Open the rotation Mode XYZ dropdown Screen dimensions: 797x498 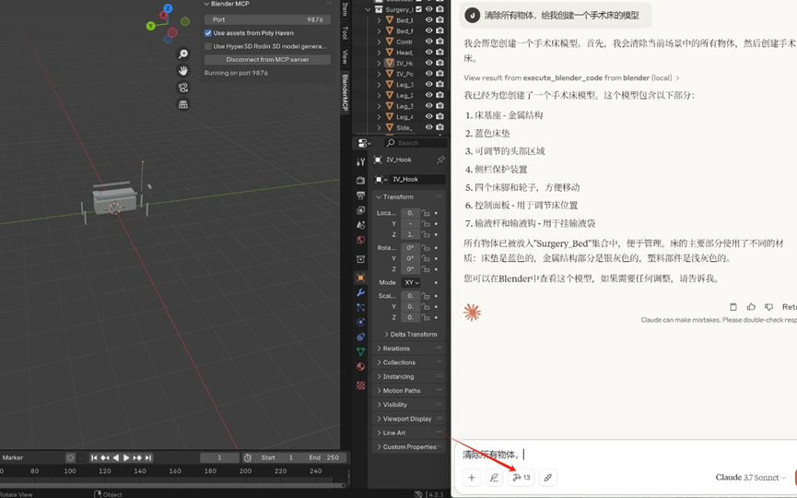coord(411,282)
